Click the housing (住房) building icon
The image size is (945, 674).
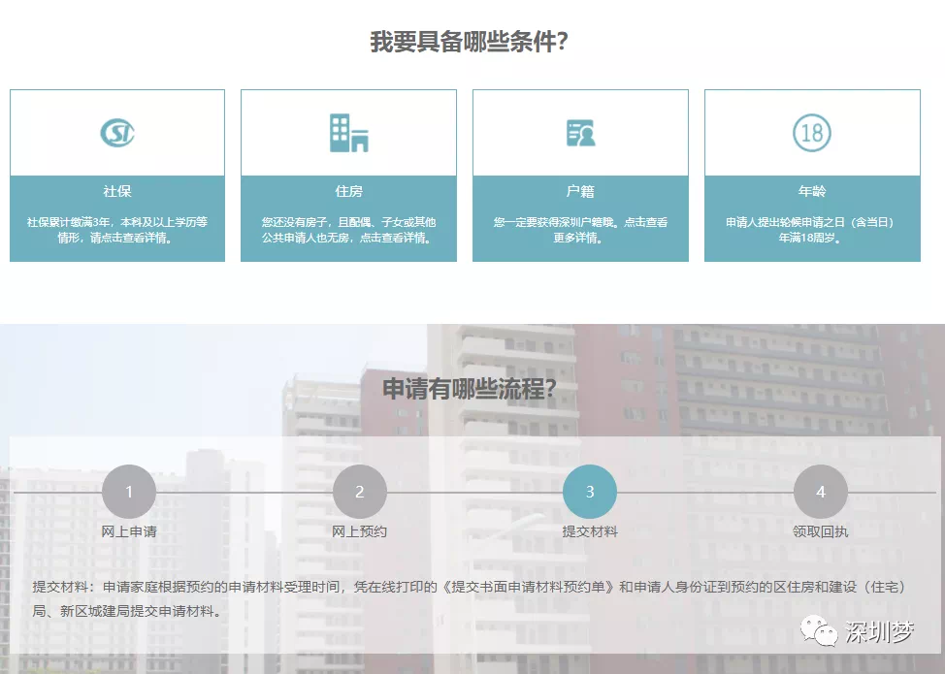pyautogui.click(x=348, y=133)
